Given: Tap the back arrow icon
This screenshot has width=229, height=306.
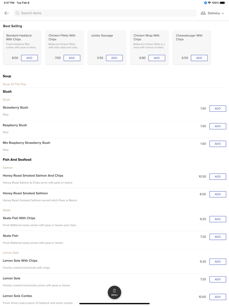Looking at the screenshot, I should 7,13.
